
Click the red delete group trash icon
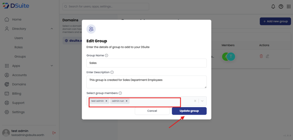[261, 56]
